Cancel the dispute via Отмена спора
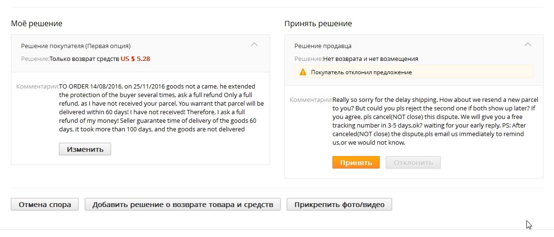554x237 pixels. click(45, 204)
